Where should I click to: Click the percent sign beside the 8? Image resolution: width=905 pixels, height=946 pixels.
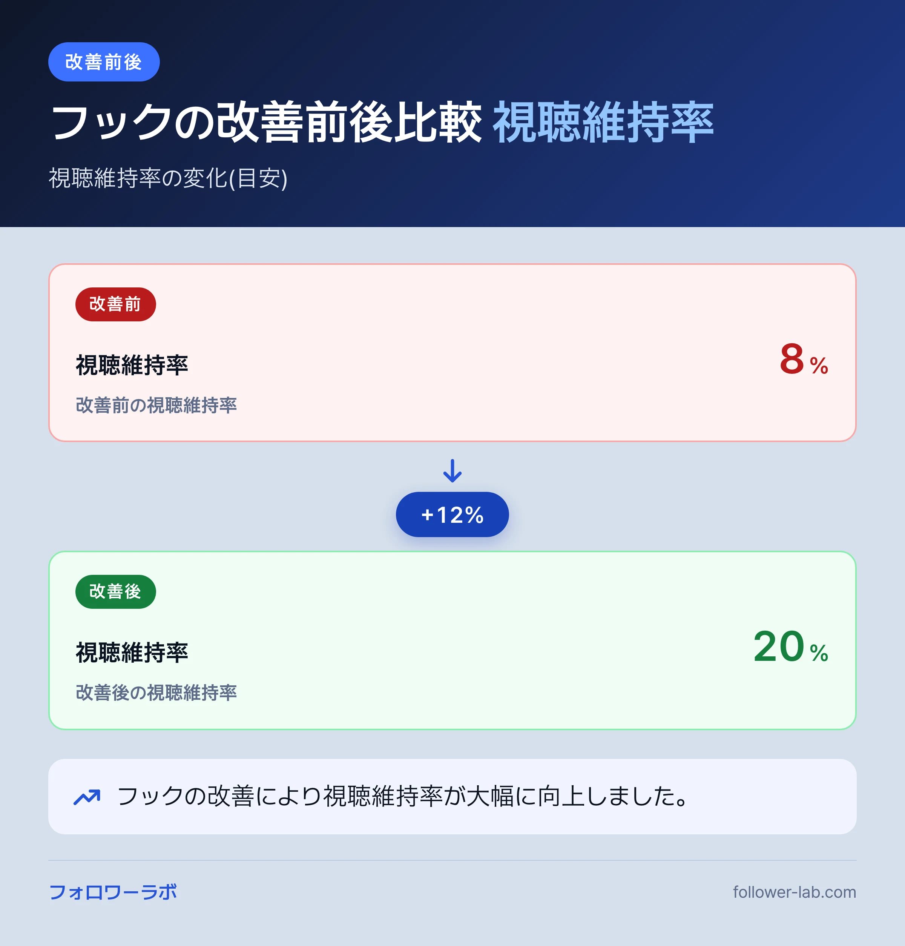click(x=819, y=365)
